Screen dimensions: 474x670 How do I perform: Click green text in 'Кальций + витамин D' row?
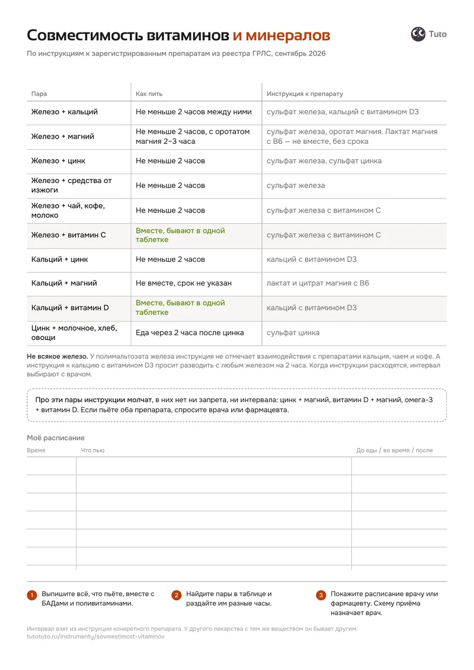[180, 307]
